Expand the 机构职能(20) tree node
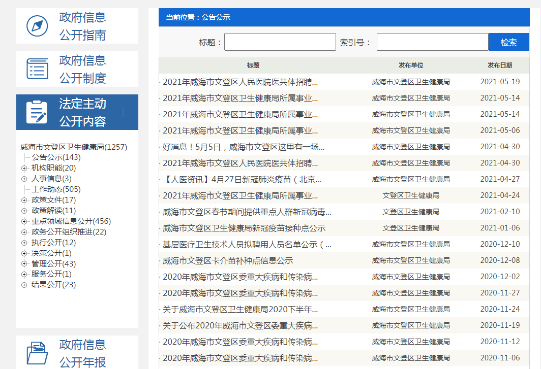This screenshot has width=541, height=369. point(24,168)
